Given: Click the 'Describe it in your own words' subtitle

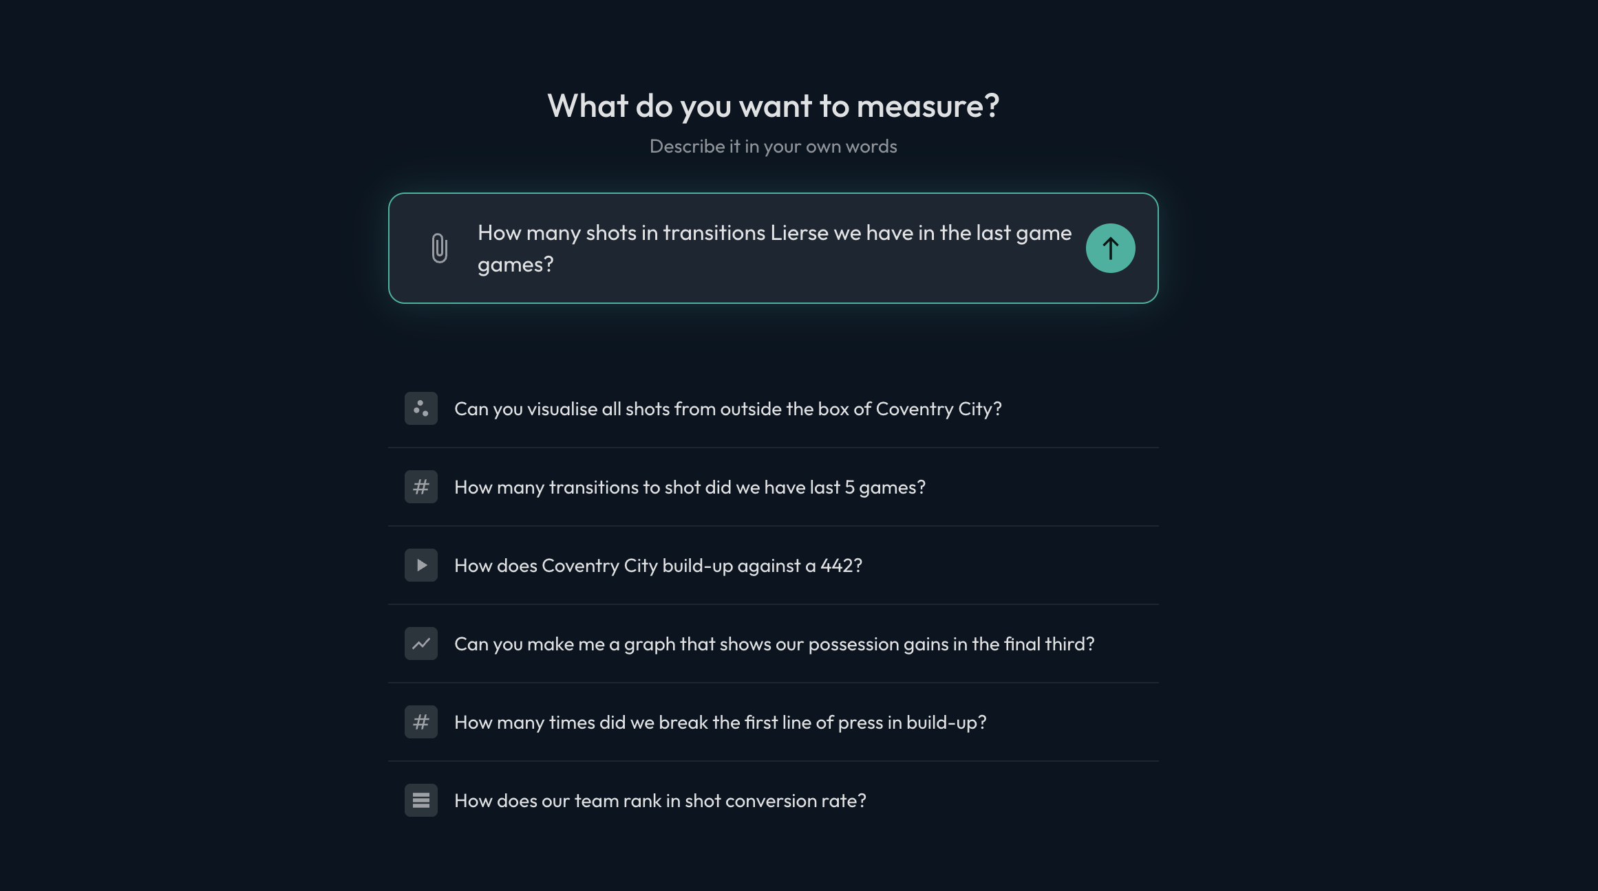Looking at the screenshot, I should point(774,146).
